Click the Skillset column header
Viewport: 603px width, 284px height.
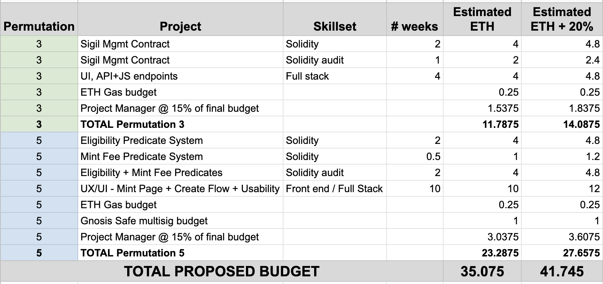click(334, 26)
